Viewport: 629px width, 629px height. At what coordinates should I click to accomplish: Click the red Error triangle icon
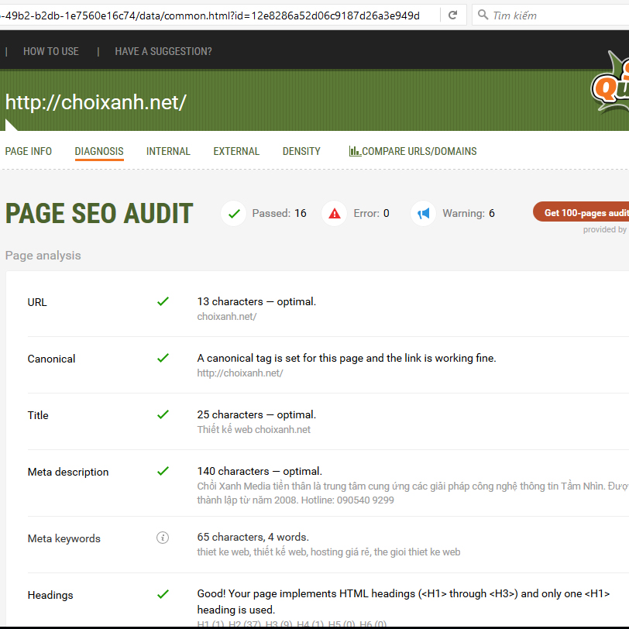[x=335, y=214]
